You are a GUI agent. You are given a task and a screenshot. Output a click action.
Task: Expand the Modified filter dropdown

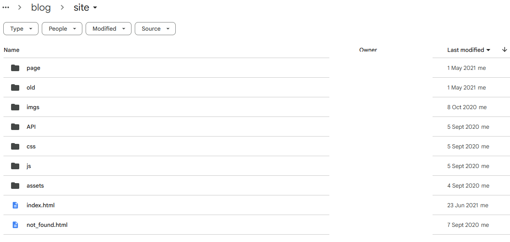click(109, 29)
